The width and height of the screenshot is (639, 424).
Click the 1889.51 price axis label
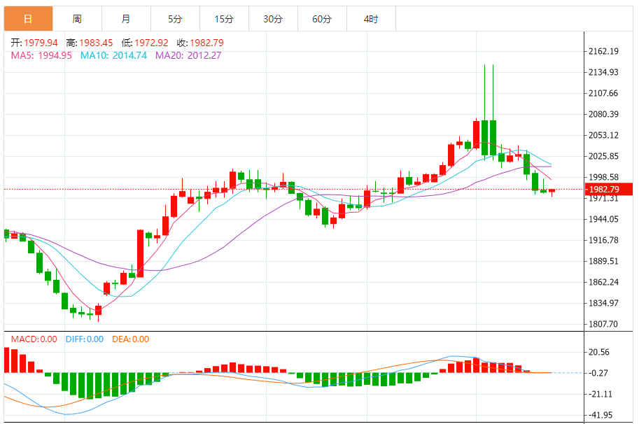pos(603,261)
